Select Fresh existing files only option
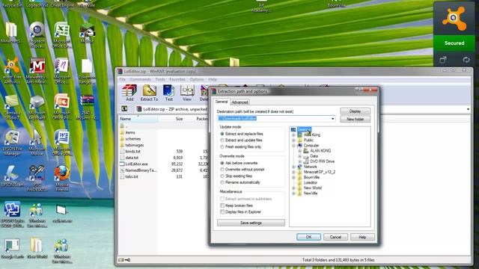 pos(240,146)
